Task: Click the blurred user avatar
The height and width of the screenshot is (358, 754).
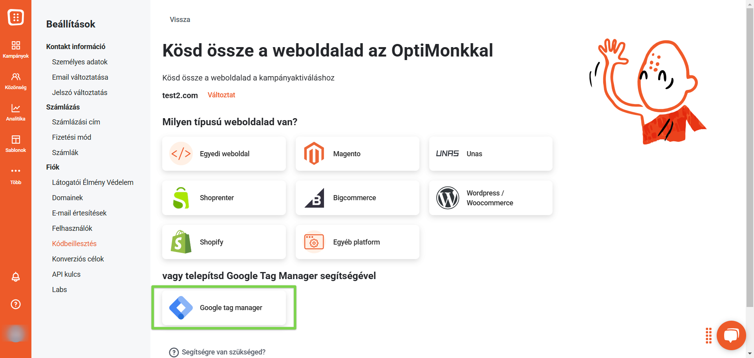Action: pyautogui.click(x=16, y=334)
